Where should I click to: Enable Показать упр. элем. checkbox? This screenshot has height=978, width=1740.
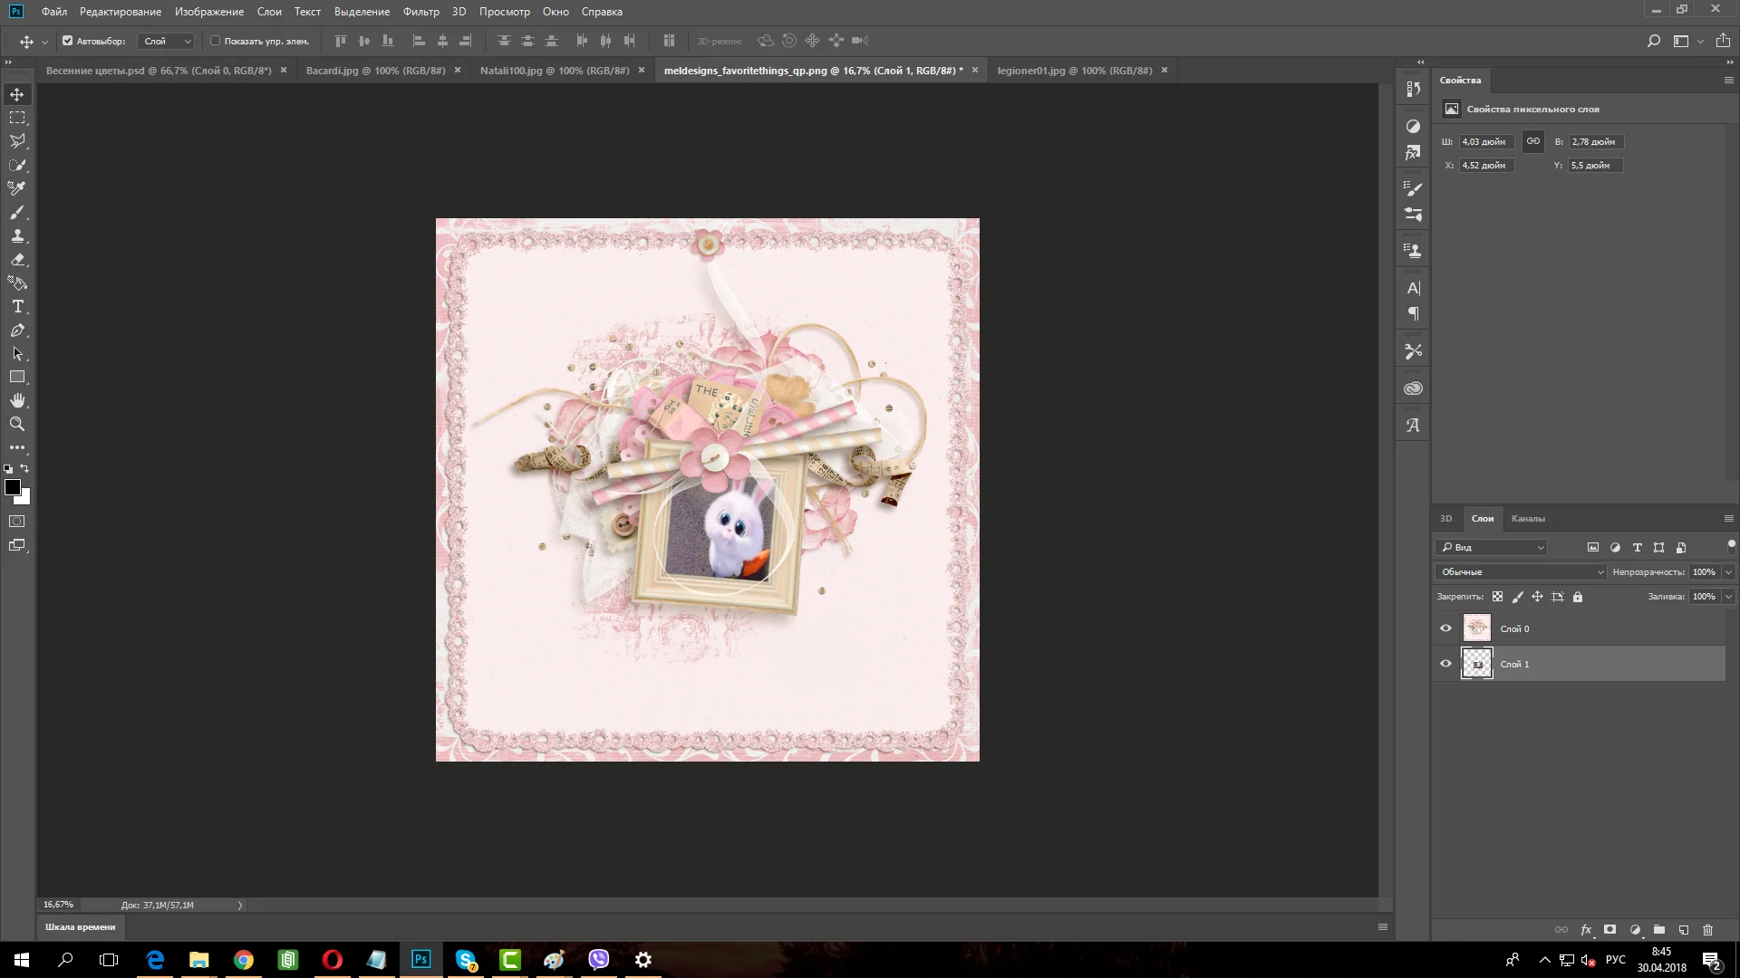tap(215, 41)
